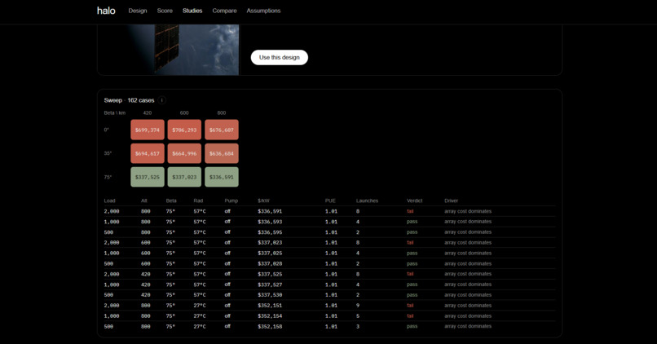This screenshot has width=657, height=344.
Task: Click the Beta column header
Action: pyautogui.click(x=171, y=201)
